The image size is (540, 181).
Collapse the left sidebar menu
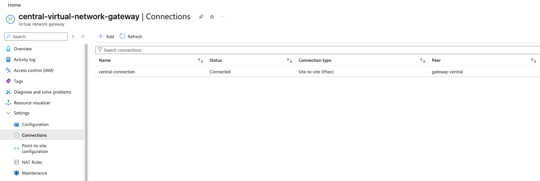click(83, 36)
